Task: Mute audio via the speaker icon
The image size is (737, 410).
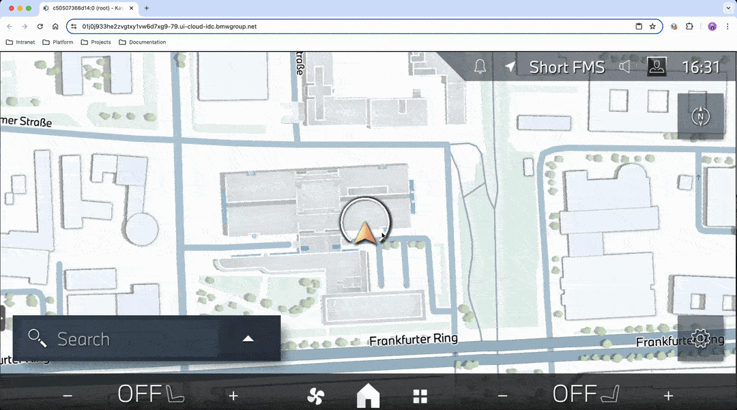Action: coord(624,67)
